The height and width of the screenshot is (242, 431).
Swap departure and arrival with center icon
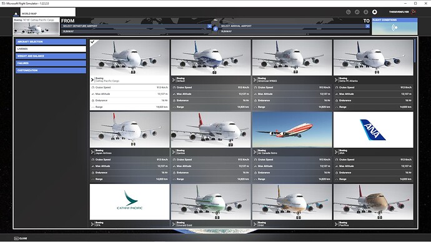[x=215, y=29]
